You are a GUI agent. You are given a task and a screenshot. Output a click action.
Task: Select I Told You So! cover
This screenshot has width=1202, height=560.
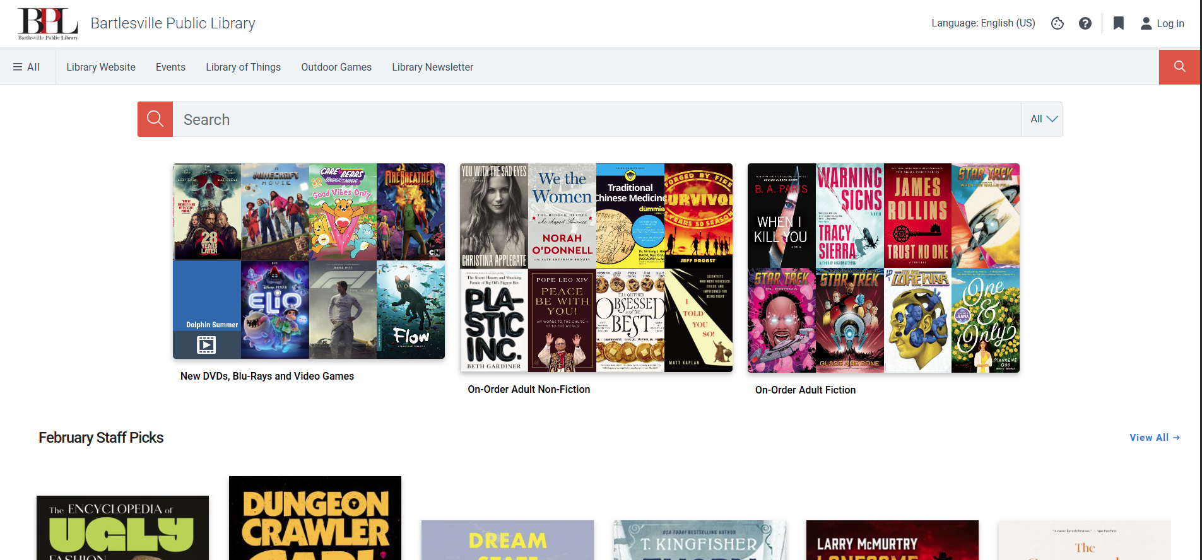click(x=698, y=320)
